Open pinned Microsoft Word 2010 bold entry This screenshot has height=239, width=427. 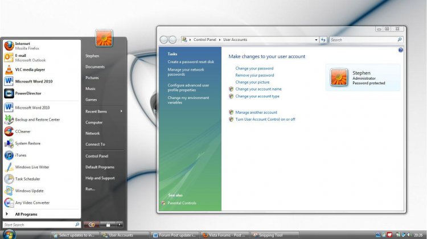34,81
